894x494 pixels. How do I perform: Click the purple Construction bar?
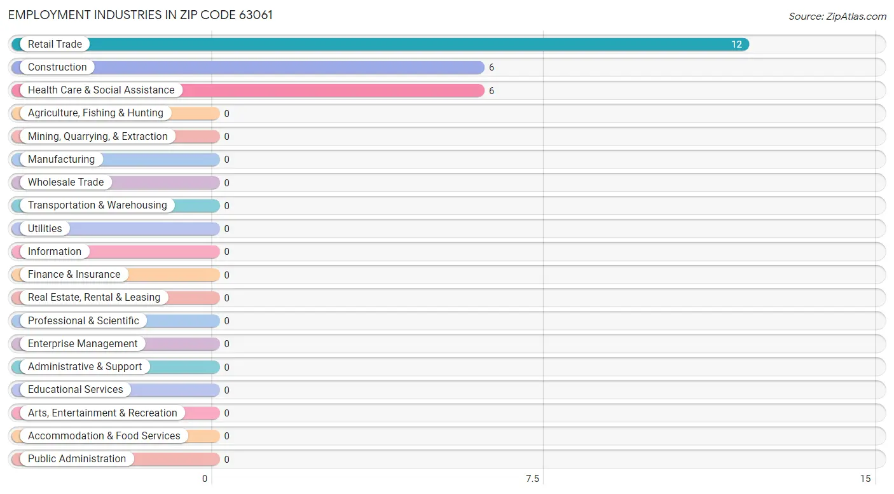click(x=248, y=67)
